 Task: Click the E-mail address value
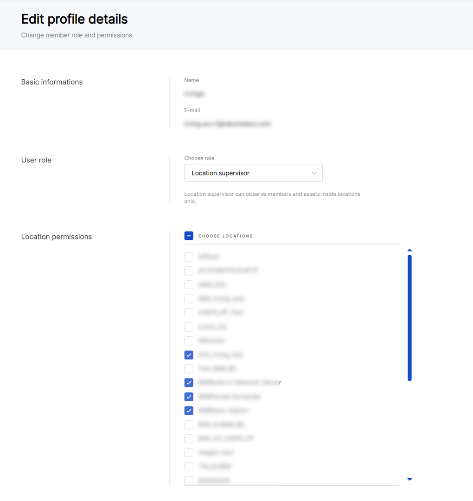227,124
